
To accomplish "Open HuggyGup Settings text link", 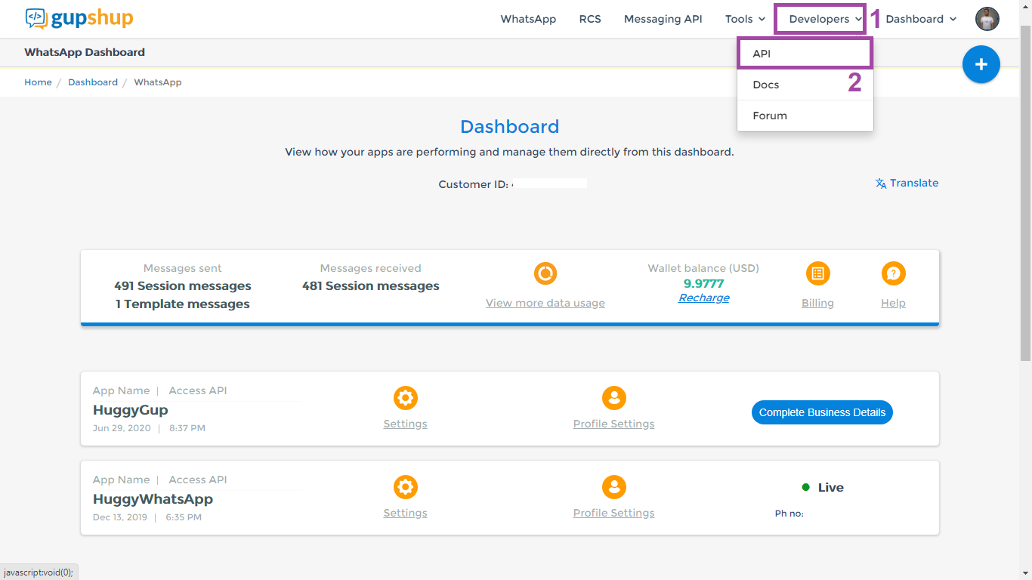I will 406,424.
